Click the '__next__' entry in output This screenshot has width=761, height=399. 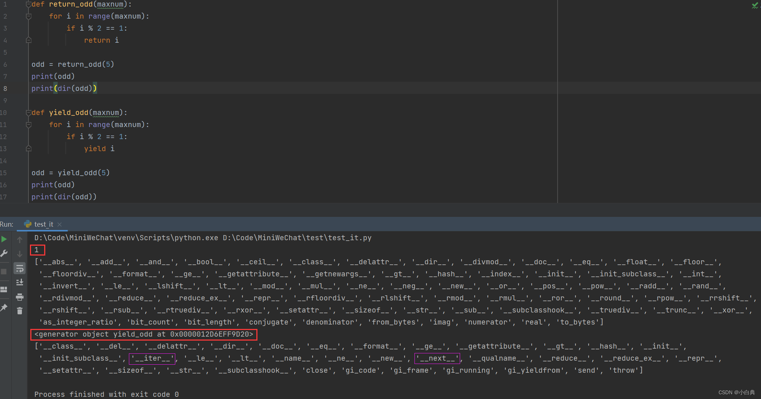[x=437, y=358]
